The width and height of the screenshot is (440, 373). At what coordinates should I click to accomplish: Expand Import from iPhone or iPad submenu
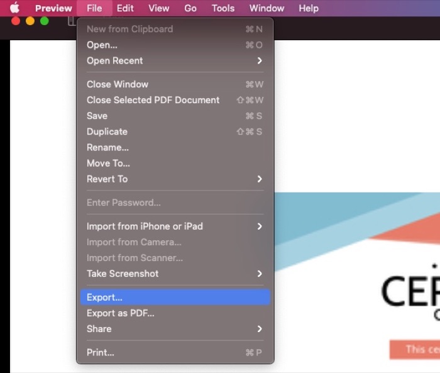[x=175, y=226]
